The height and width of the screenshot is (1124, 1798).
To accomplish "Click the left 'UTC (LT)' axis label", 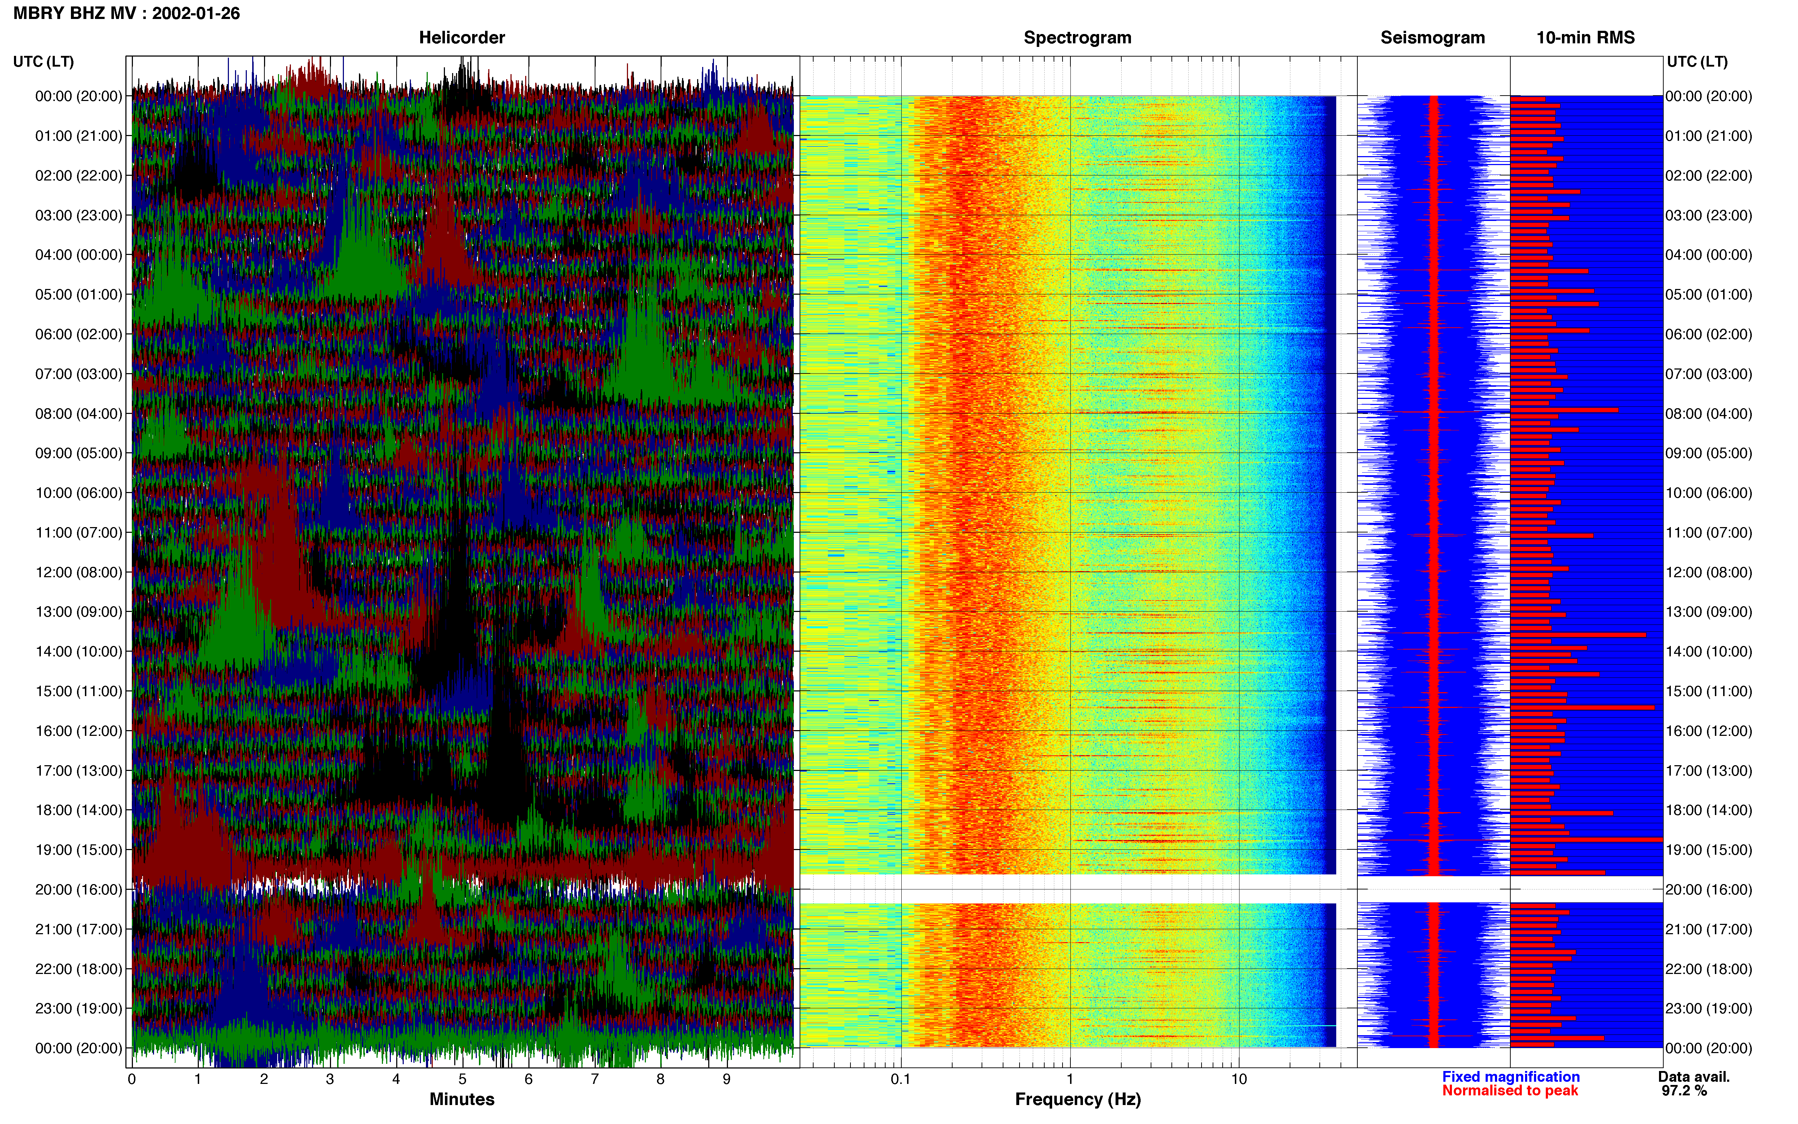I will [x=44, y=62].
